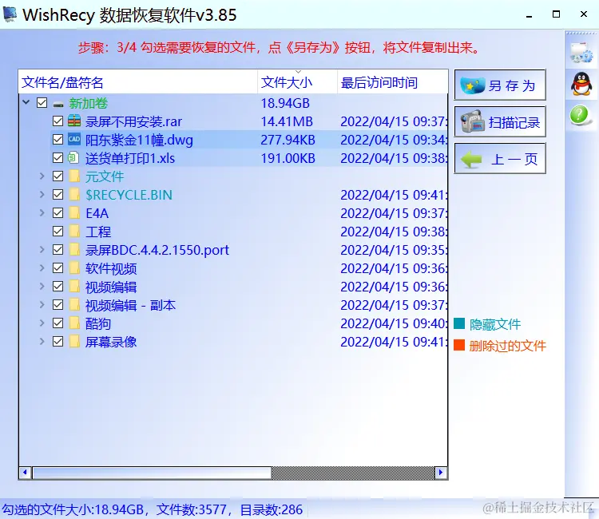The height and width of the screenshot is (519, 599).
Task: Sort by 文件名/盘符名 column header
Action: 138,82
